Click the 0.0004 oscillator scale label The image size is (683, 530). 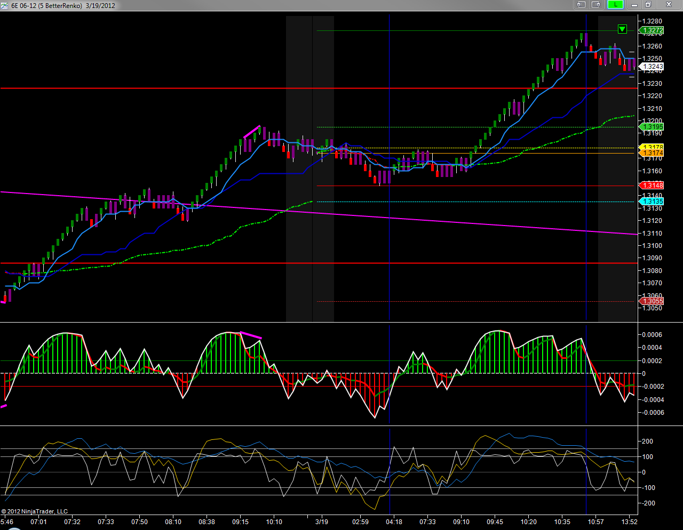[653, 348]
